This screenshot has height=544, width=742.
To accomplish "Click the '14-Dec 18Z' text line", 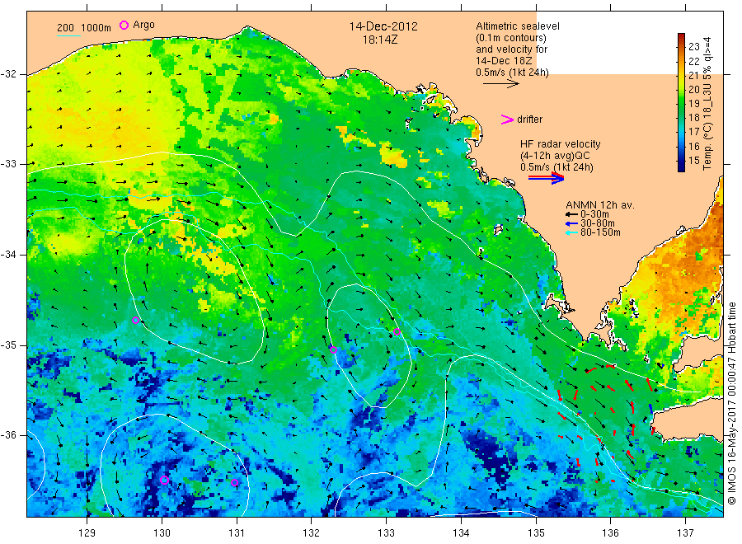I will pyautogui.click(x=504, y=61).
